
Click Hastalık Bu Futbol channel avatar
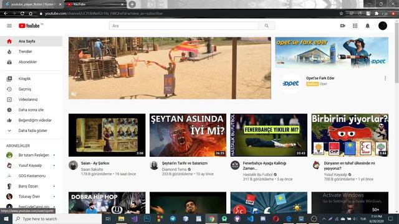pyautogui.click(x=235, y=166)
